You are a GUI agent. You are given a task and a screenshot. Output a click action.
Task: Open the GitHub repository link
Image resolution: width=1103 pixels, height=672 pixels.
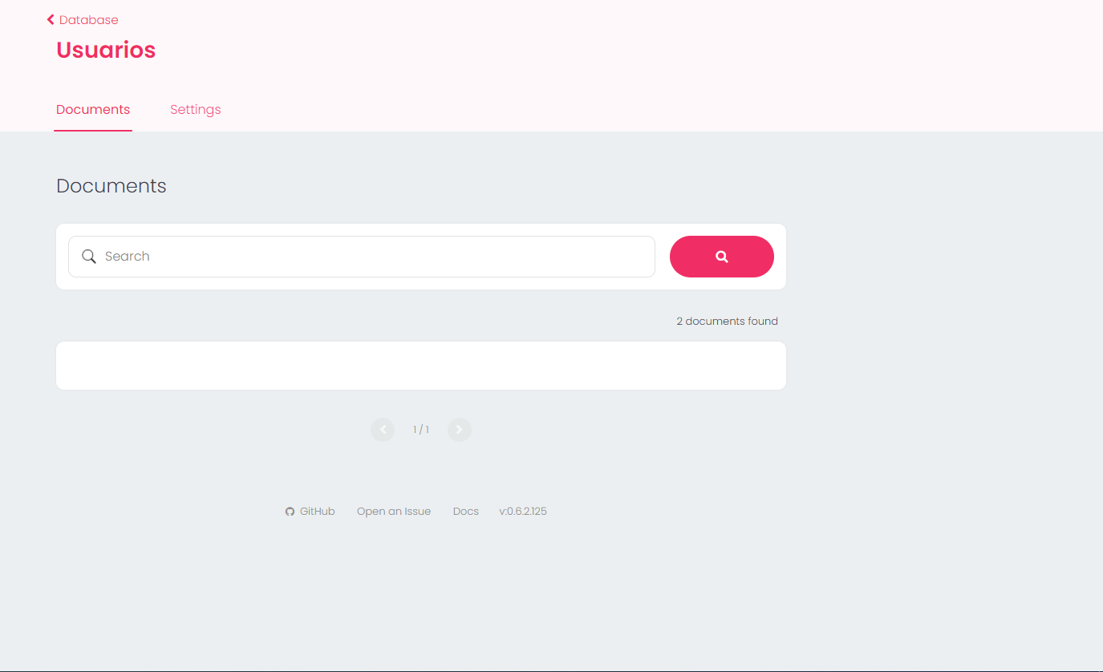coord(318,511)
